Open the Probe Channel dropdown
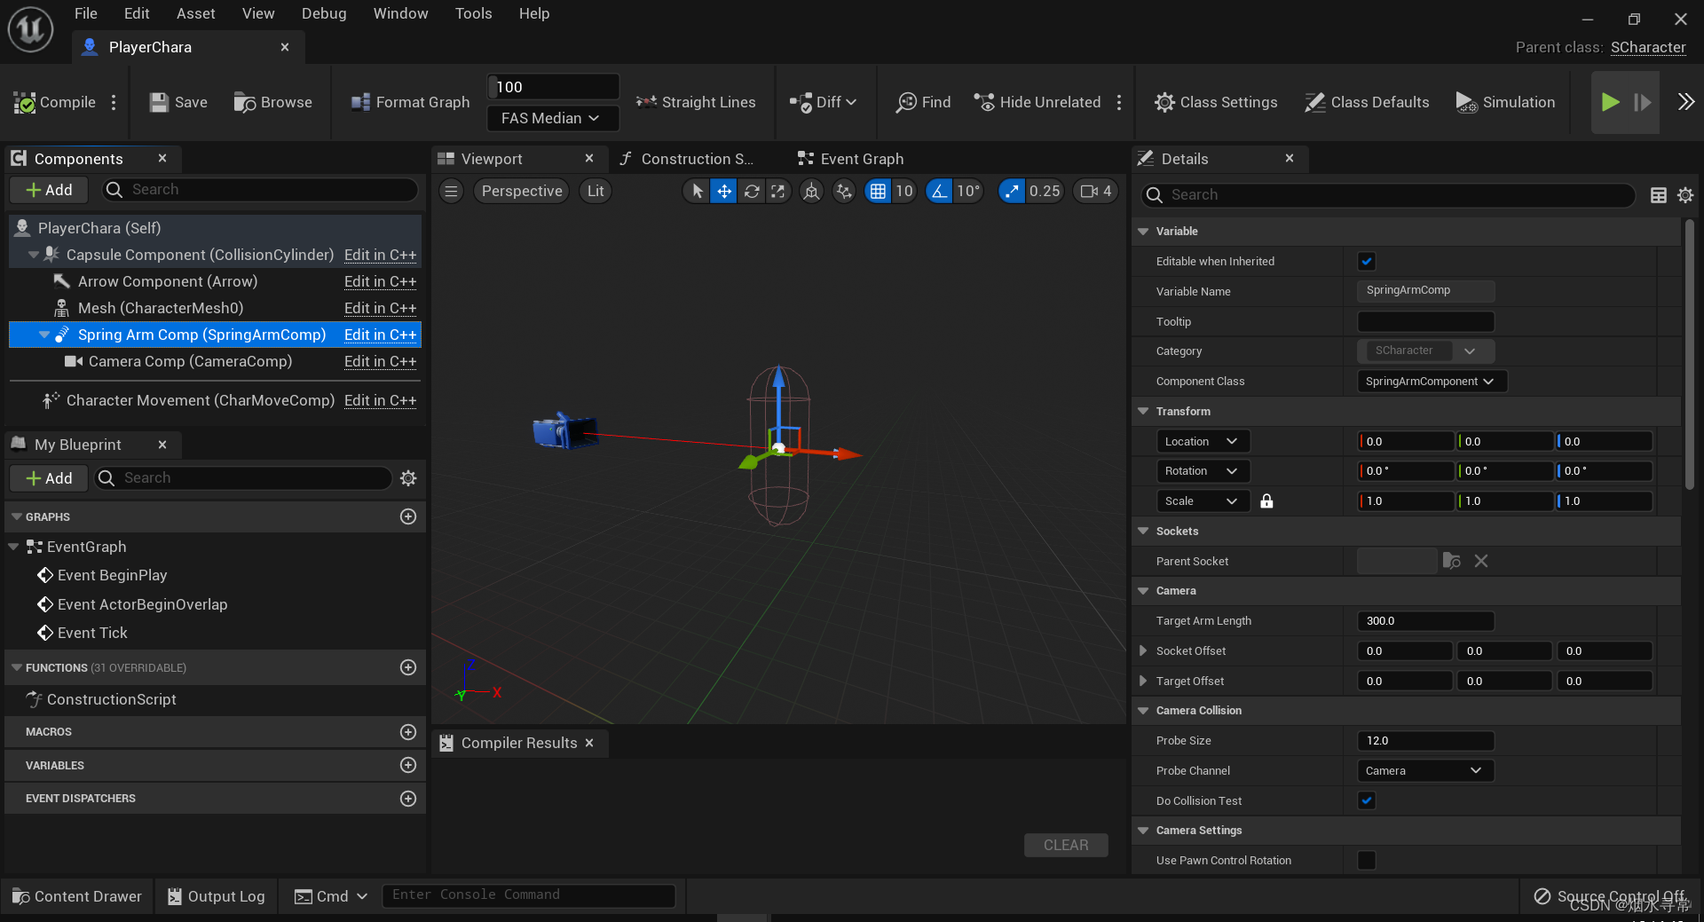This screenshot has height=922, width=1704. (x=1424, y=770)
